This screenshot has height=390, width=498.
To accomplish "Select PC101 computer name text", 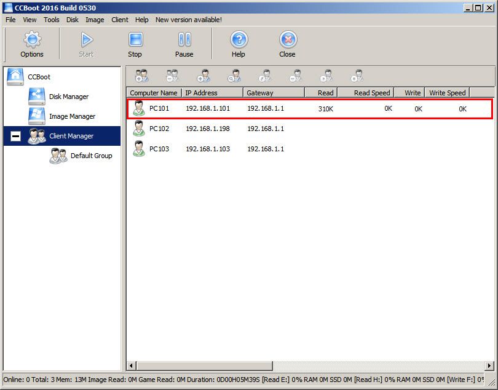I will pyautogui.click(x=159, y=108).
